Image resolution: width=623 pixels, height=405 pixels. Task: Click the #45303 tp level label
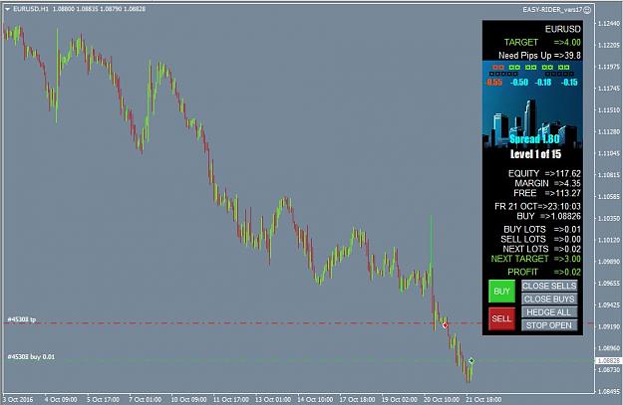pyautogui.click(x=22, y=319)
